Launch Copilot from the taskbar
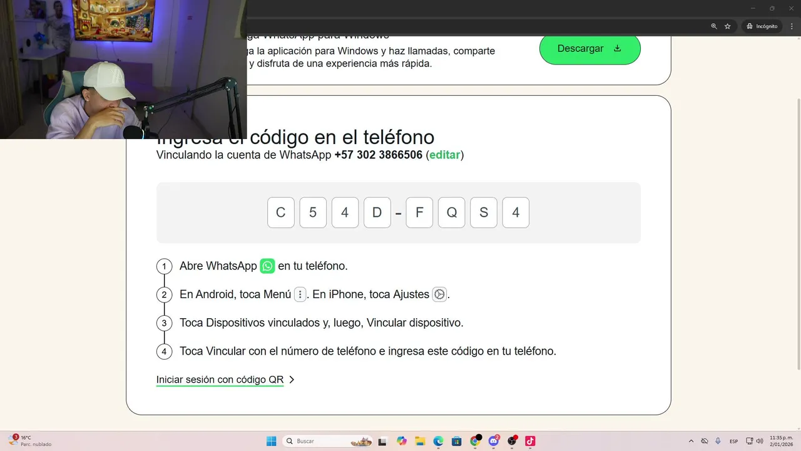801x451 pixels. (402, 441)
